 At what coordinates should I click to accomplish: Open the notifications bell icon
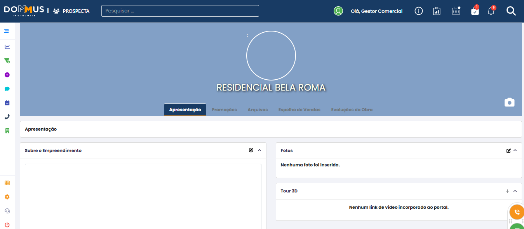tap(491, 11)
